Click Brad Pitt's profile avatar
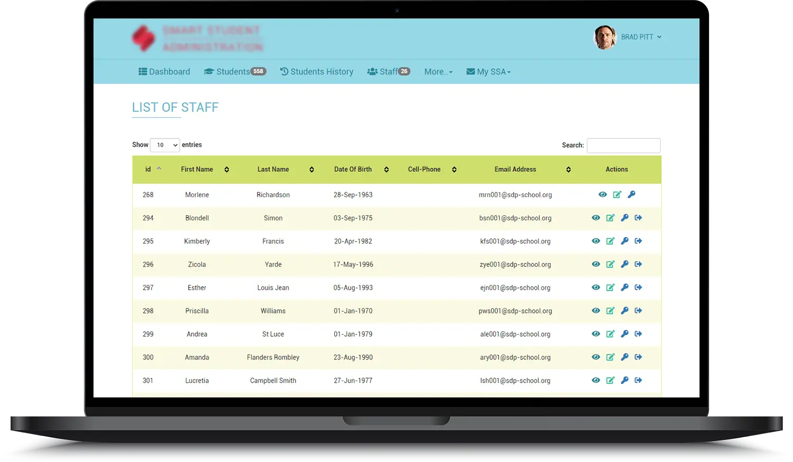This screenshot has width=793, height=462. point(605,37)
